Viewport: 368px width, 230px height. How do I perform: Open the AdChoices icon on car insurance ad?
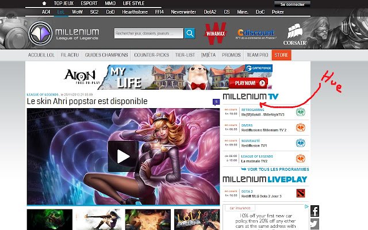click(x=306, y=206)
